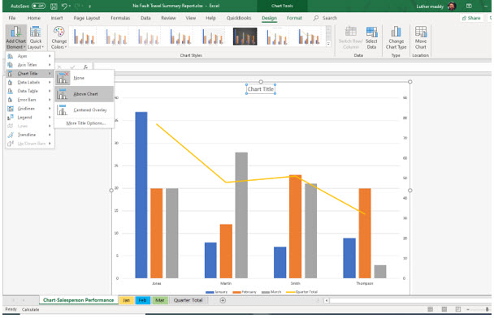Click the Ribbon Display Options icon

click(x=469, y=6)
